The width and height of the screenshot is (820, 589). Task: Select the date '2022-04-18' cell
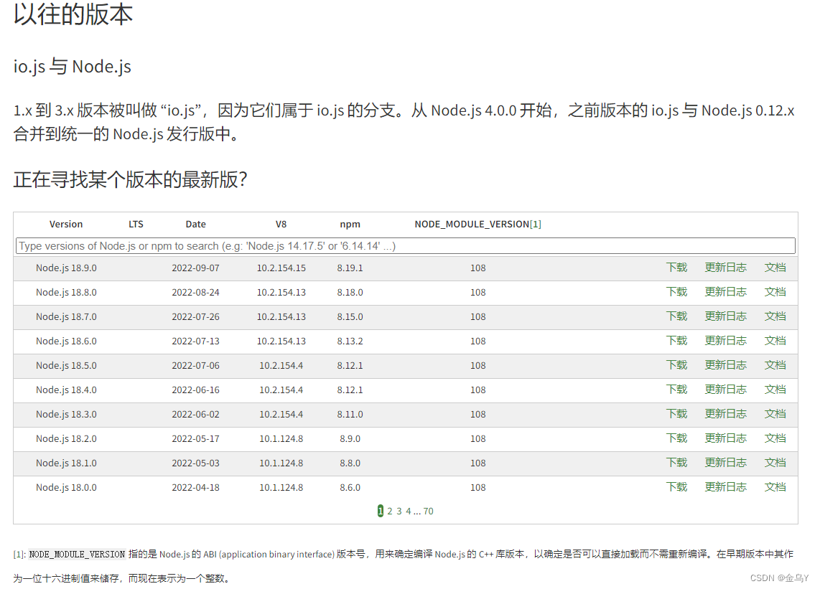(x=195, y=488)
